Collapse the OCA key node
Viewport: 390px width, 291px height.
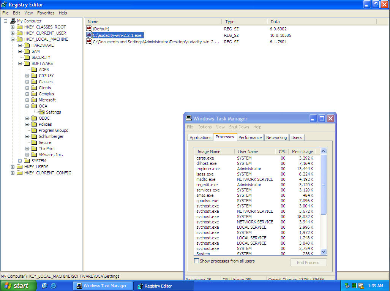coord(27,106)
